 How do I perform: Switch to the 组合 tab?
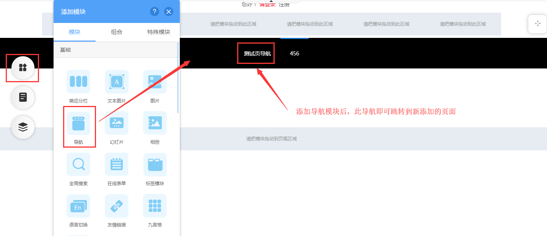pos(117,32)
